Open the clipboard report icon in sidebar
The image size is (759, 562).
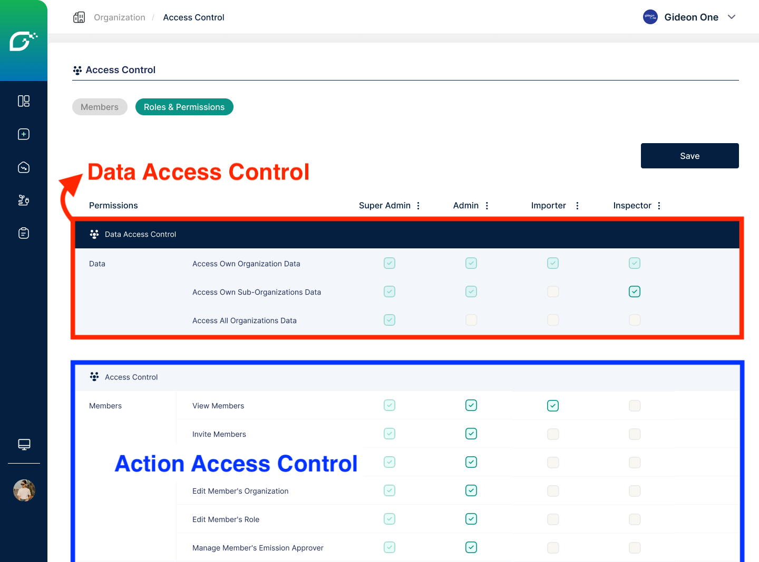tap(24, 233)
